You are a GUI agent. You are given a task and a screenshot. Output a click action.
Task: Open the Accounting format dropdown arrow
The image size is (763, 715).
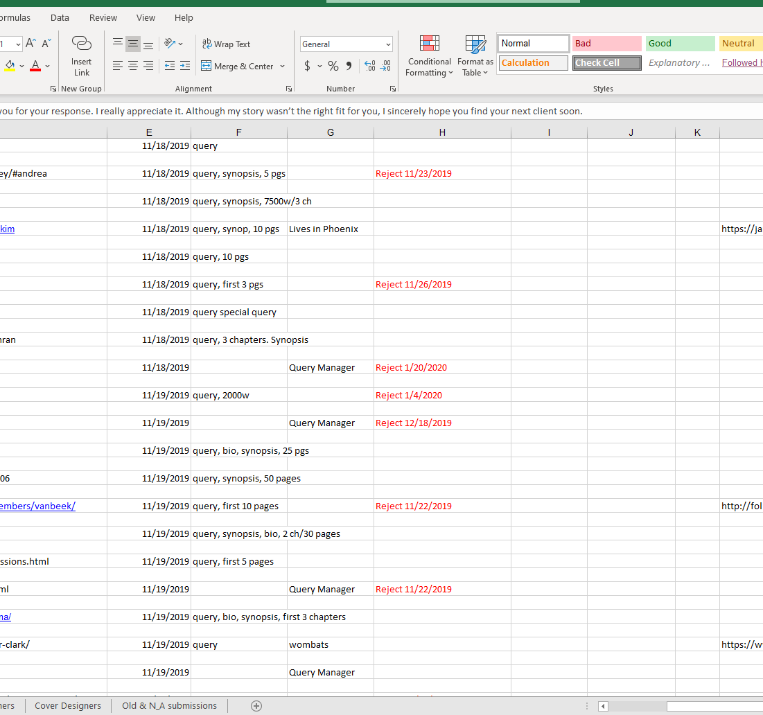(319, 66)
